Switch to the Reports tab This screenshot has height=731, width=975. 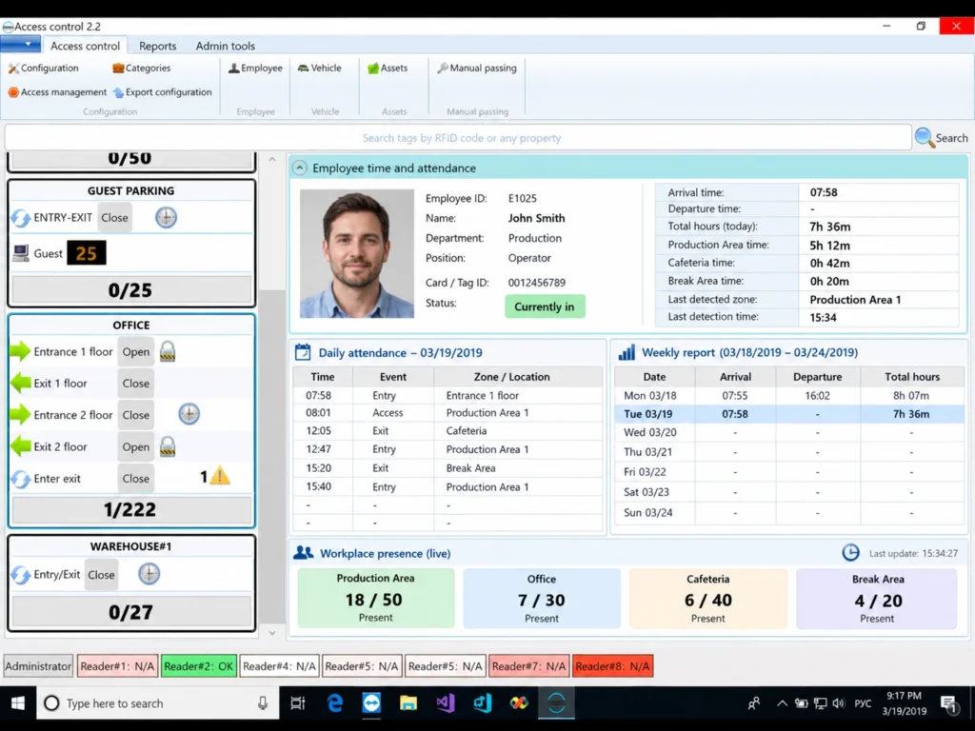tap(157, 46)
